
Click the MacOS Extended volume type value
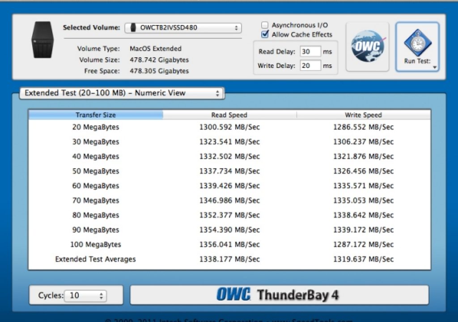(x=156, y=48)
